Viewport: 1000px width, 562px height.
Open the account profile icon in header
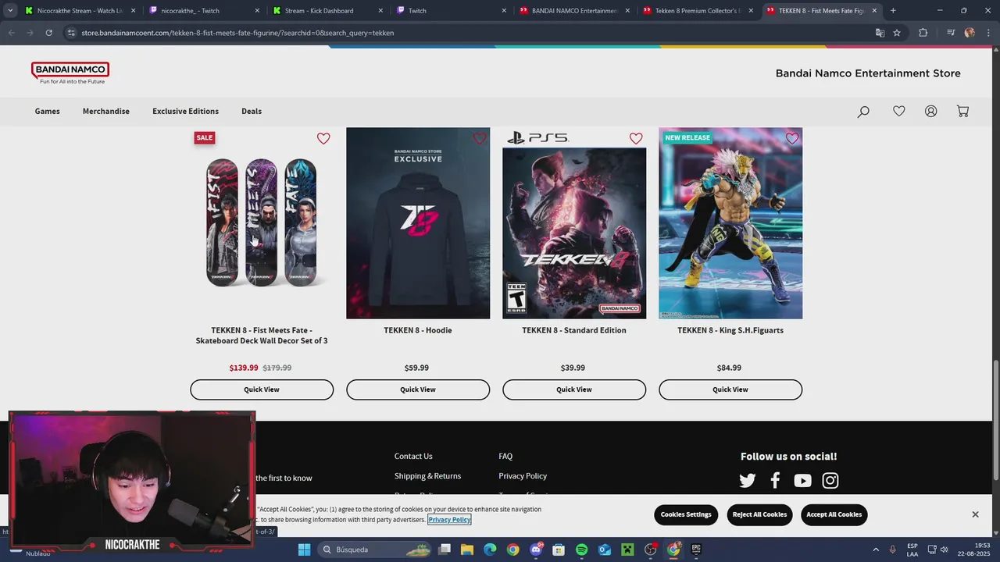[930, 111]
